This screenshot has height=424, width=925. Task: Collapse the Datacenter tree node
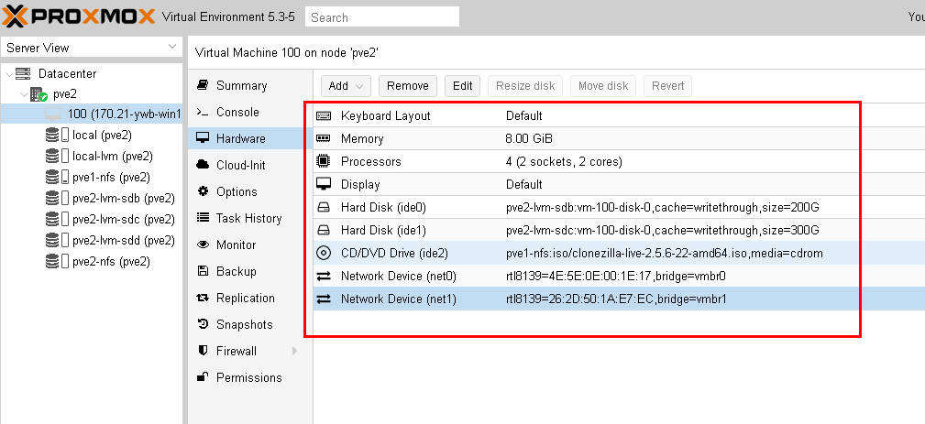9,73
